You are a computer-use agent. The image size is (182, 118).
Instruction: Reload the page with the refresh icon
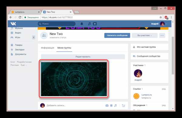[20, 17]
